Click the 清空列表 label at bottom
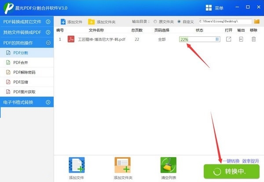This screenshot has width=264, height=182. 169,178
